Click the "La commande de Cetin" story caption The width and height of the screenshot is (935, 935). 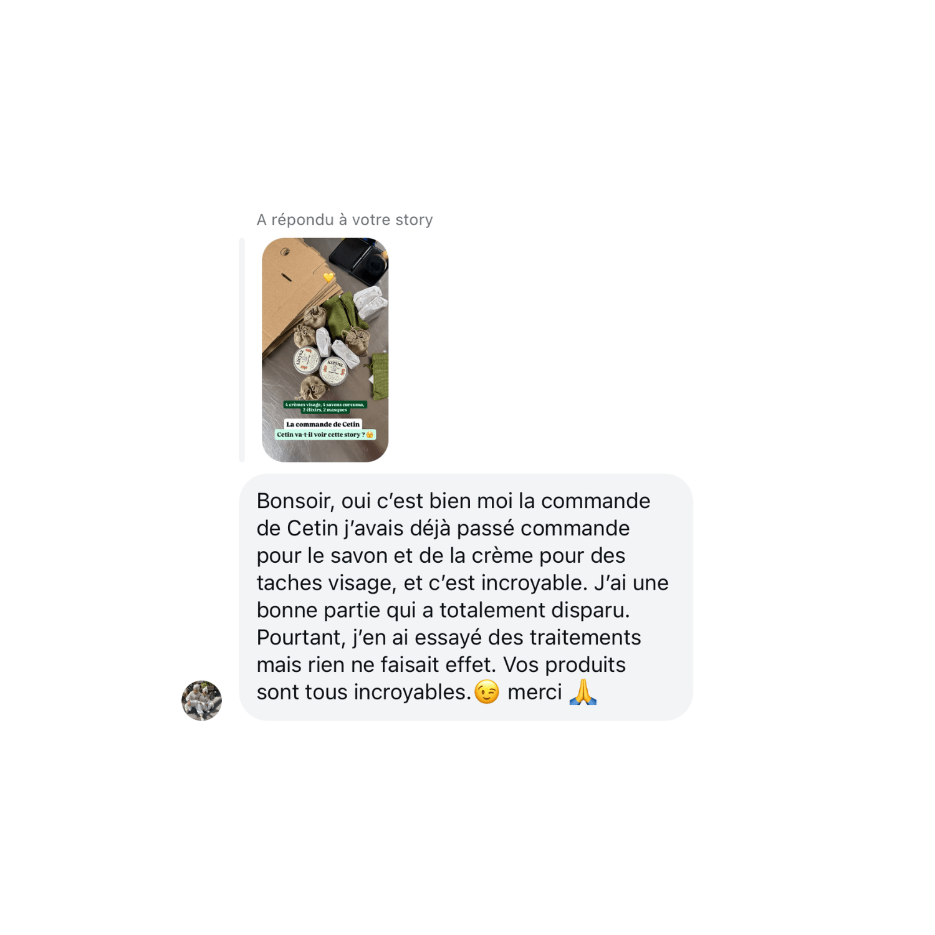tap(323, 424)
